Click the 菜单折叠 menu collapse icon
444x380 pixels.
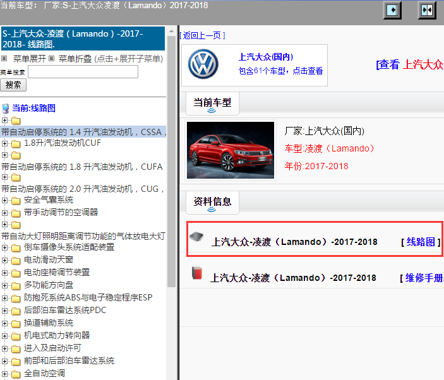click(x=51, y=59)
